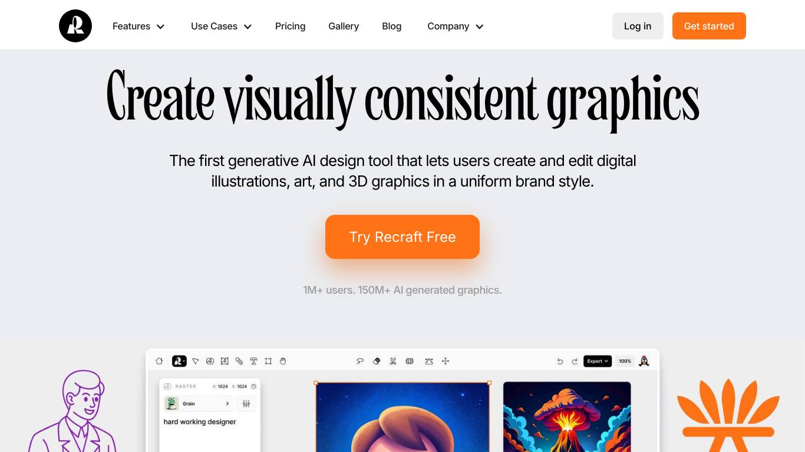The width and height of the screenshot is (805, 452).
Task: Select the hand pan tool icon
Action: (283, 361)
